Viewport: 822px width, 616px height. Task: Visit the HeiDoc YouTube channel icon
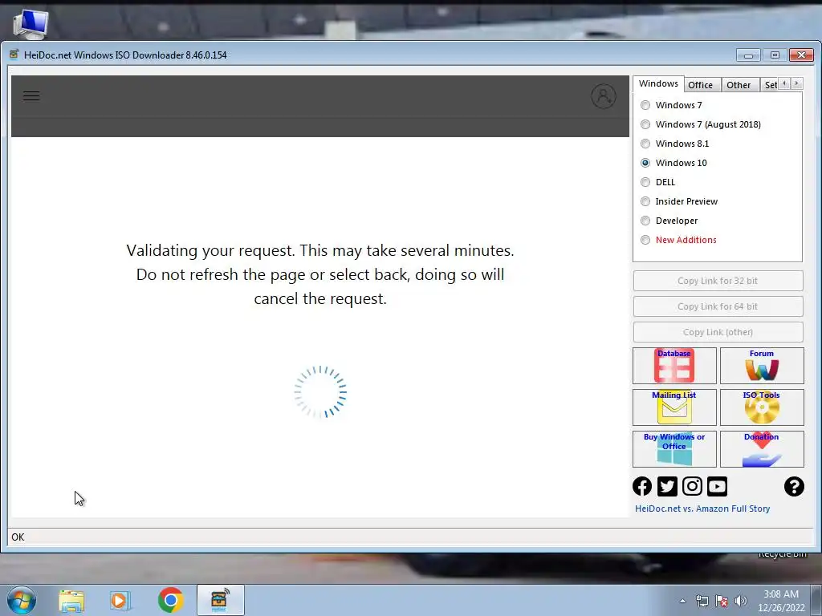click(717, 486)
